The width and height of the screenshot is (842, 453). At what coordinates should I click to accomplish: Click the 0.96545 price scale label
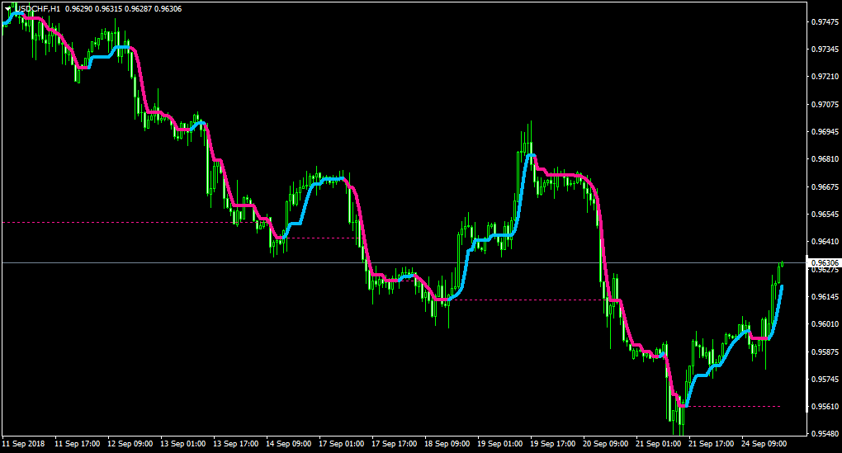825,215
